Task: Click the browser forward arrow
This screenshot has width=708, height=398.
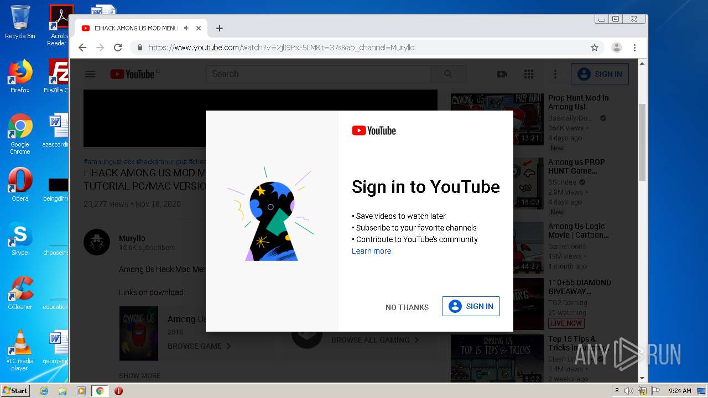Action: pos(100,48)
